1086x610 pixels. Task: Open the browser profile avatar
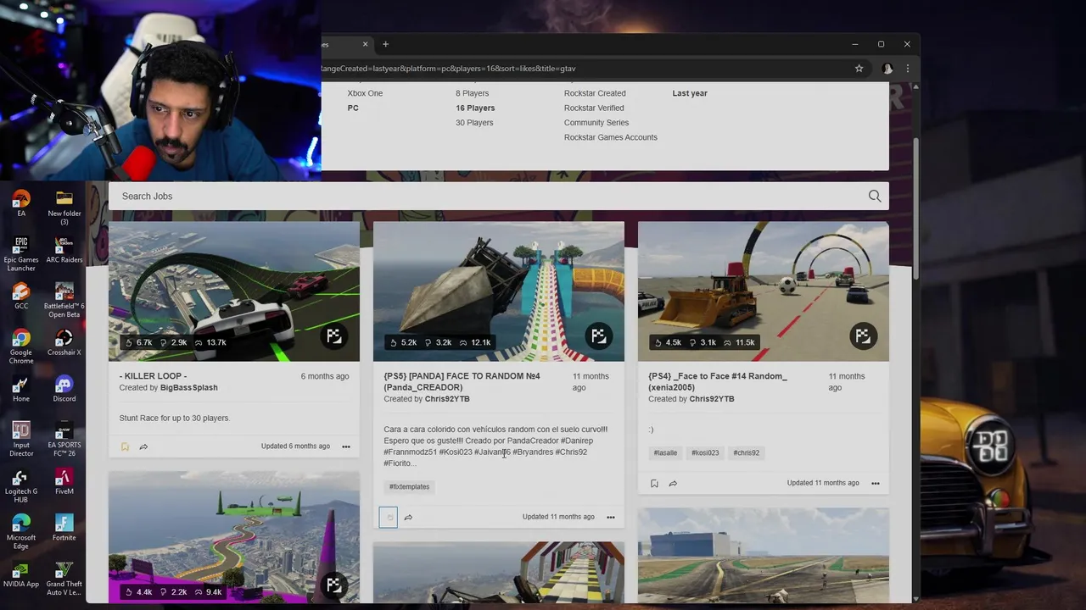tap(887, 69)
